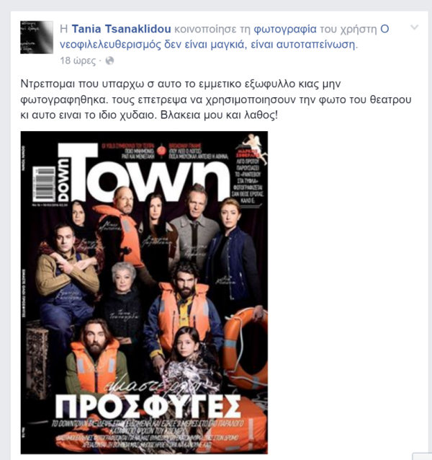Open the Down Town magazine cover photo
Screen dimensions: 432x460
click(144, 293)
